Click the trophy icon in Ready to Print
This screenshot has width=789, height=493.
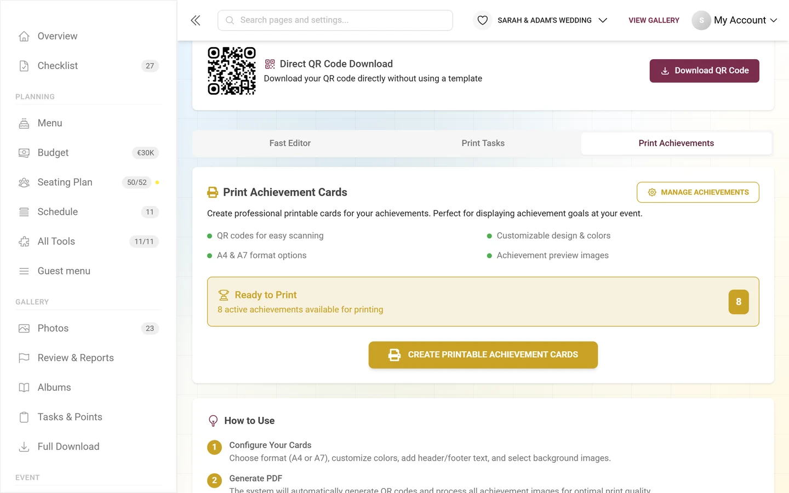click(x=224, y=295)
